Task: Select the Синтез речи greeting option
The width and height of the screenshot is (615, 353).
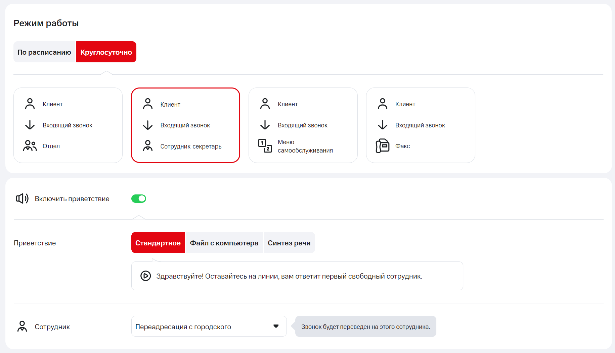Action: pyautogui.click(x=289, y=243)
